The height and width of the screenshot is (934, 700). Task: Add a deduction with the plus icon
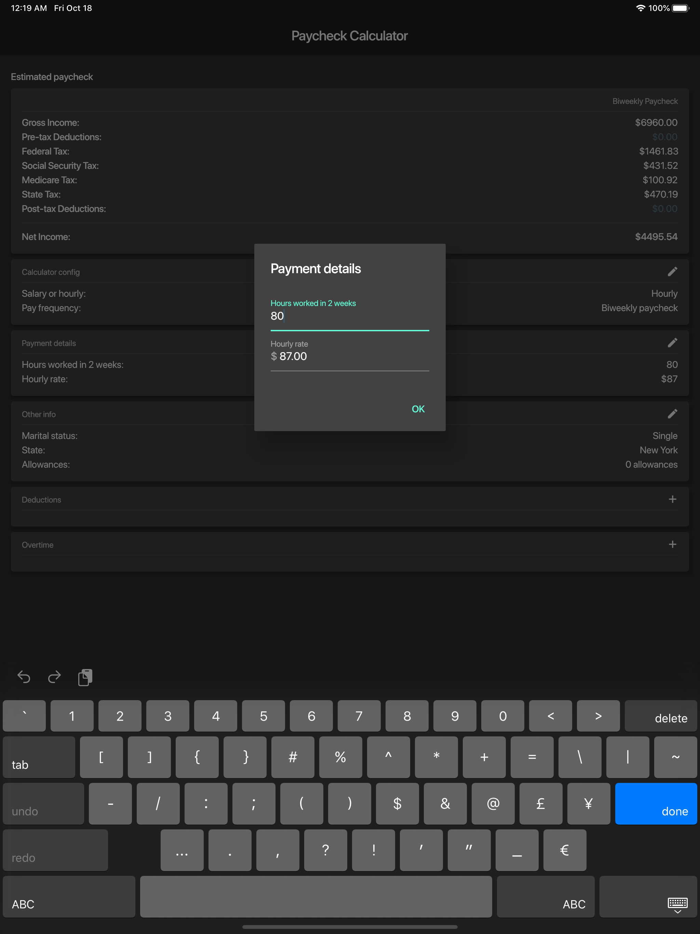[672, 499]
